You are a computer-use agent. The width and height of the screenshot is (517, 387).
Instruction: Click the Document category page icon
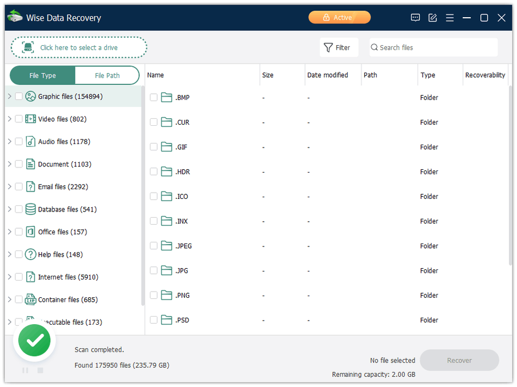click(30, 164)
